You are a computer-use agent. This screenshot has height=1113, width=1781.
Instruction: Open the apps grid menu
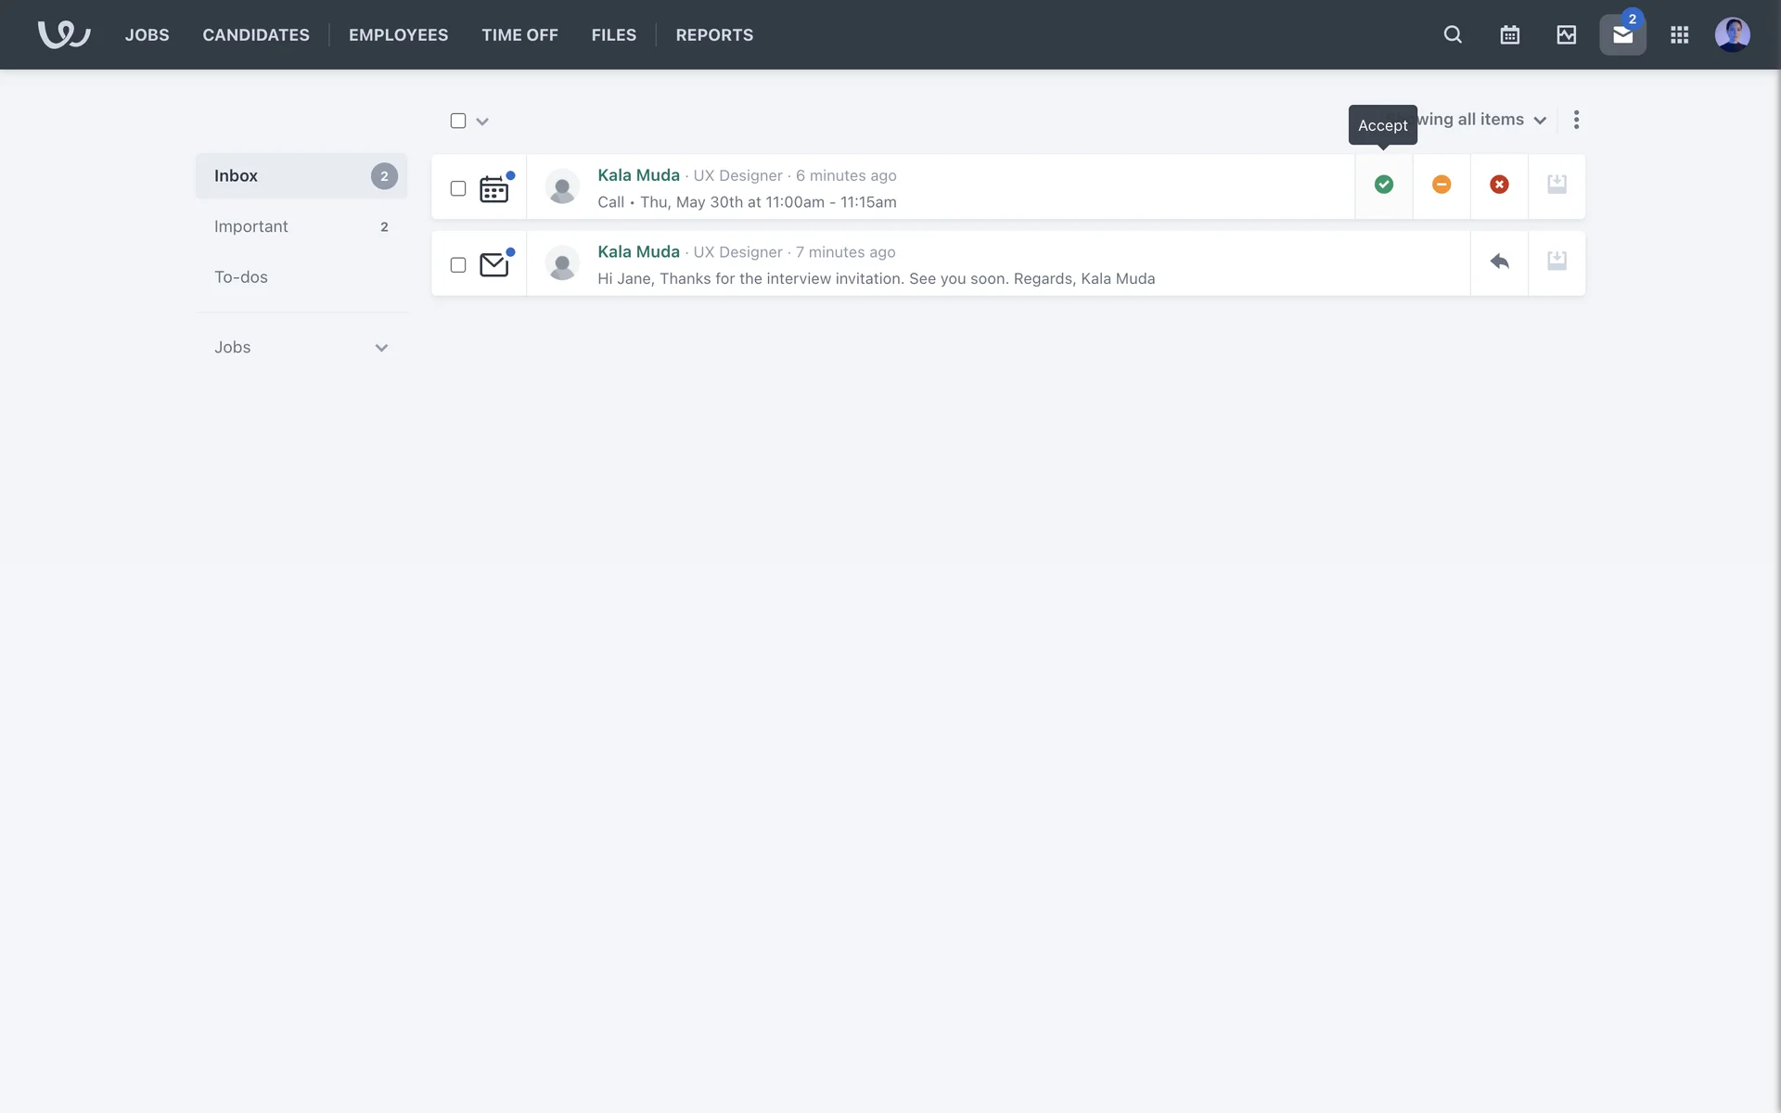tap(1679, 34)
